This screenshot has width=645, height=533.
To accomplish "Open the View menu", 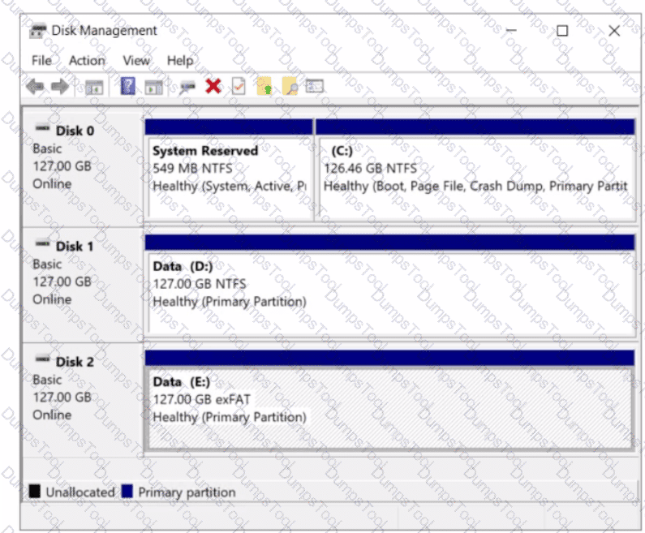I will [x=135, y=61].
